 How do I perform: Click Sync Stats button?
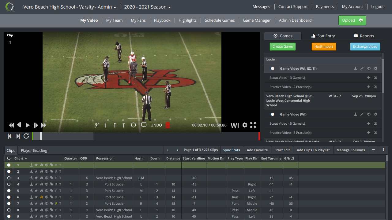[232, 150]
